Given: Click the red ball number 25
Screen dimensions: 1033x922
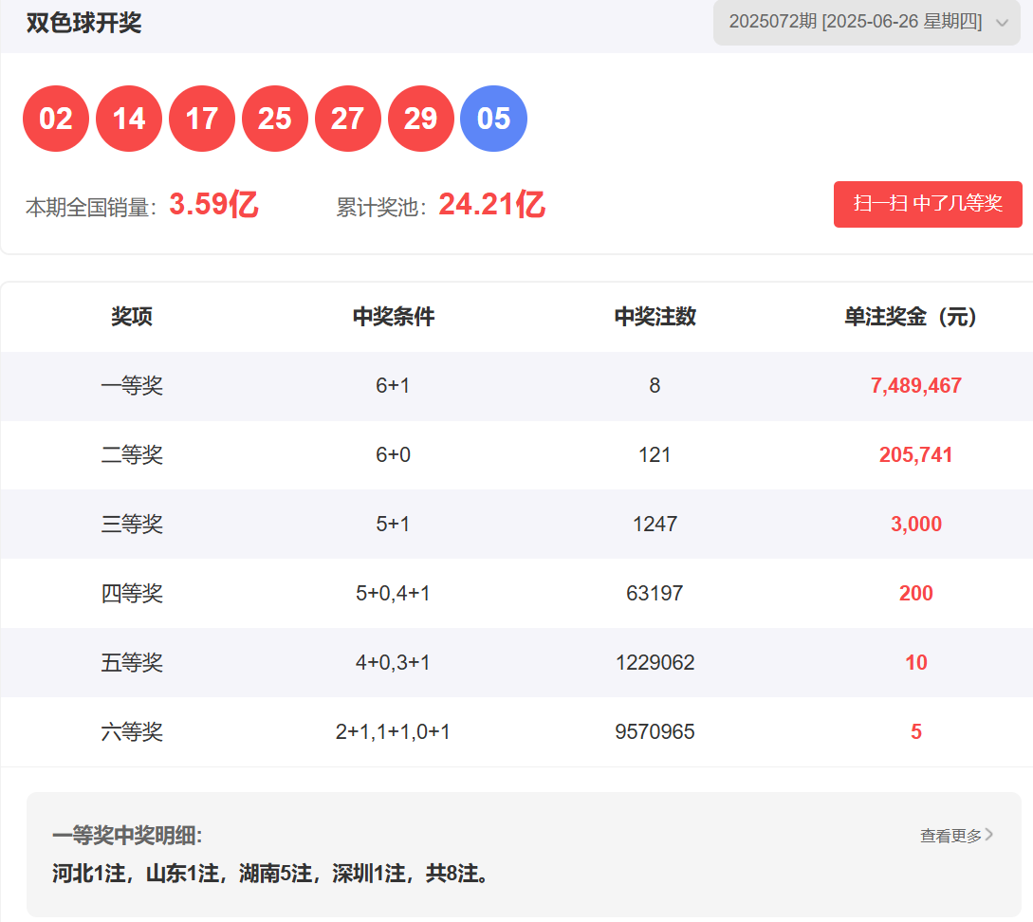Looking at the screenshot, I should [275, 119].
